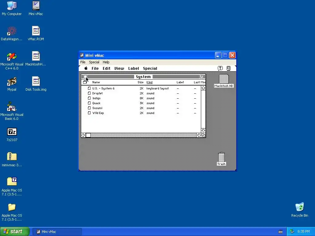
Task: Click Mini vMac taskbar button
Action: coord(57,232)
